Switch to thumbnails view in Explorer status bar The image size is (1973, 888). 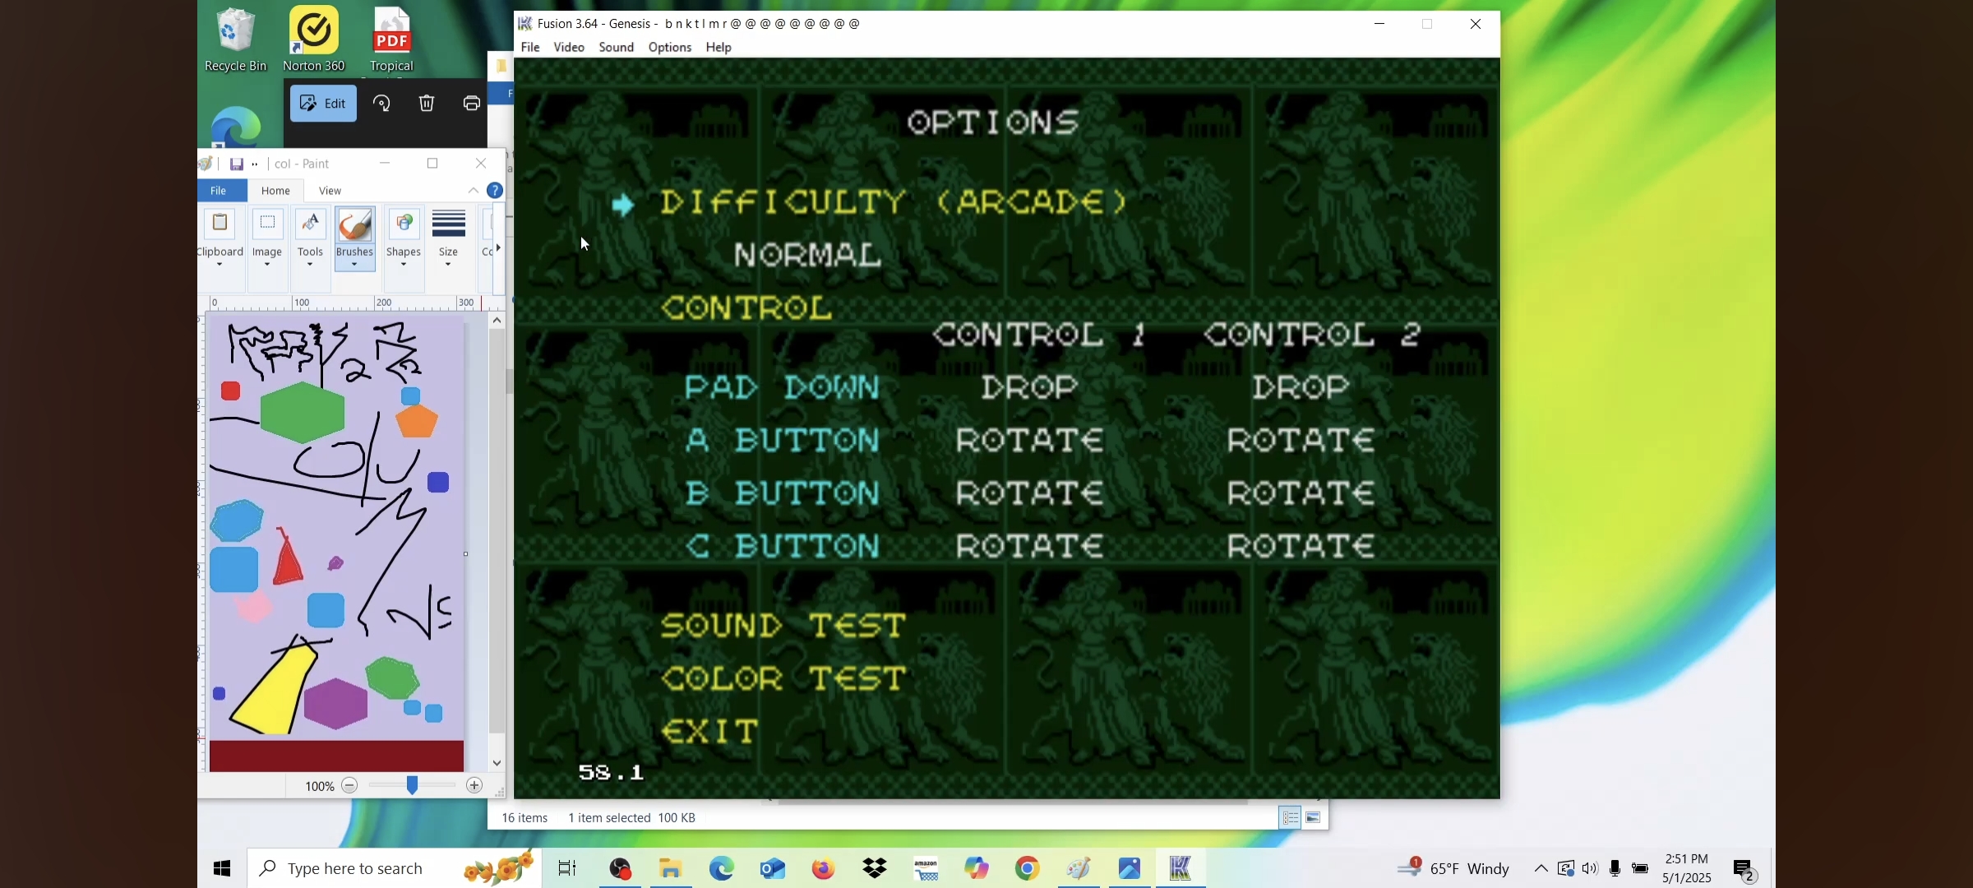tap(1313, 818)
